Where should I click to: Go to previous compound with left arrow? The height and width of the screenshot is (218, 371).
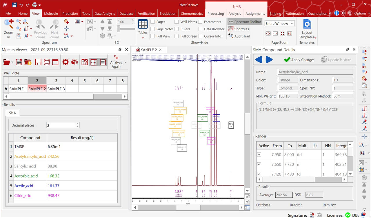click(259, 60)
